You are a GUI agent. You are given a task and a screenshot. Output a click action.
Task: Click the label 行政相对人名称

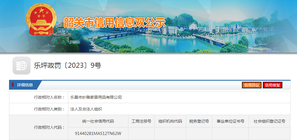coord(49,97)
